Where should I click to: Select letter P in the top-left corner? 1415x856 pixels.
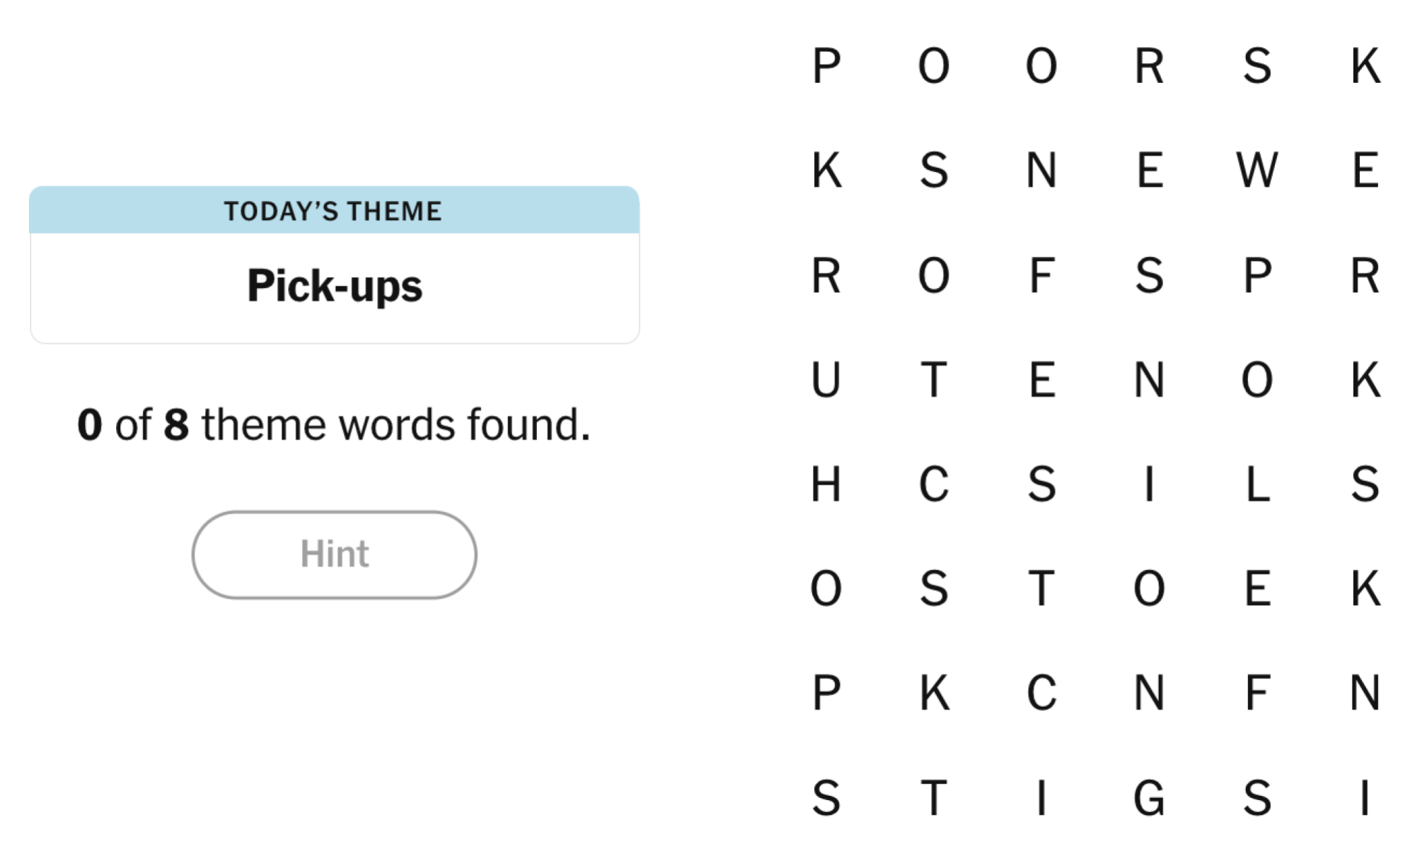click(826, 66)
